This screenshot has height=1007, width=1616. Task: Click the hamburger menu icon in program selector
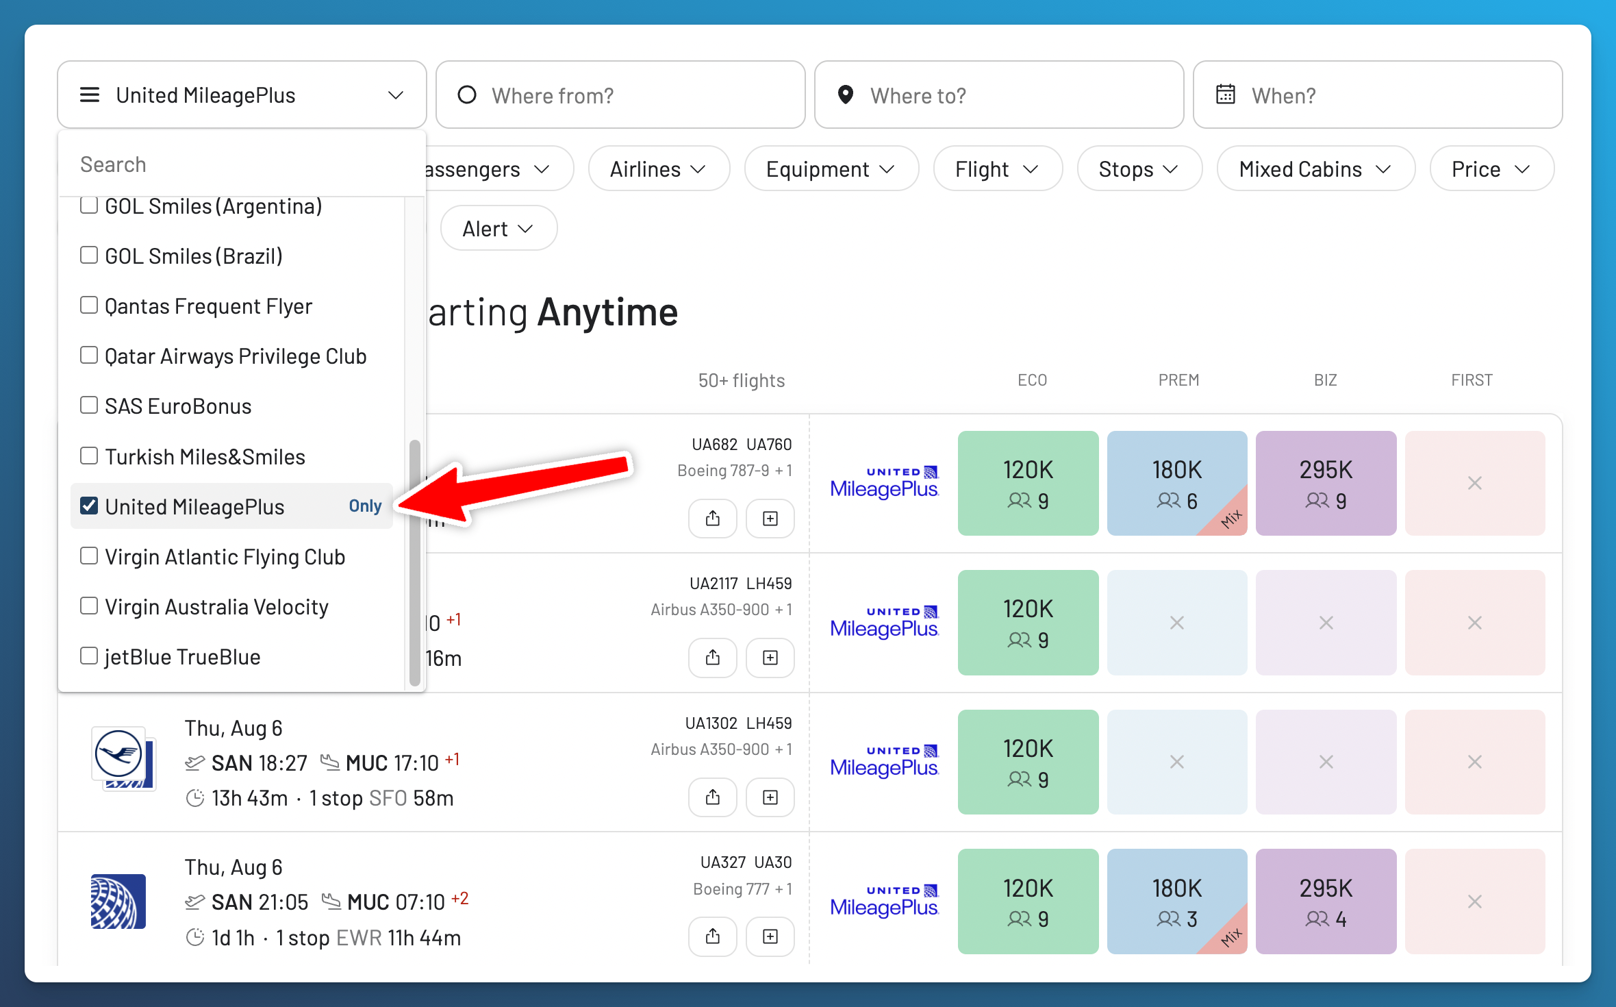(x=90, y=95)
